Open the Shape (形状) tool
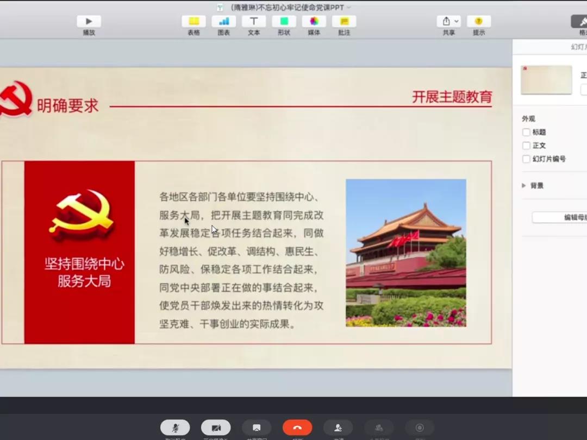 pos(284,22)
